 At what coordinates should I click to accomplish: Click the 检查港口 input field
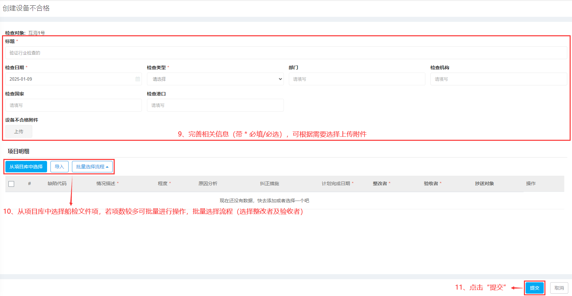click(215, 105)
